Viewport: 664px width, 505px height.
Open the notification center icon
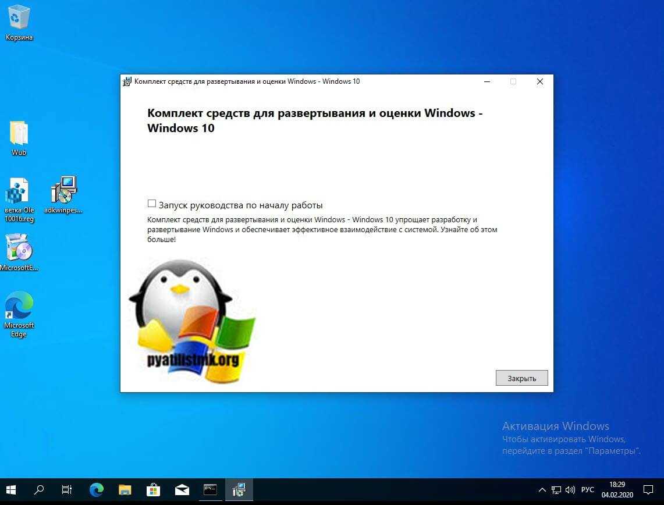pos(648,490)
